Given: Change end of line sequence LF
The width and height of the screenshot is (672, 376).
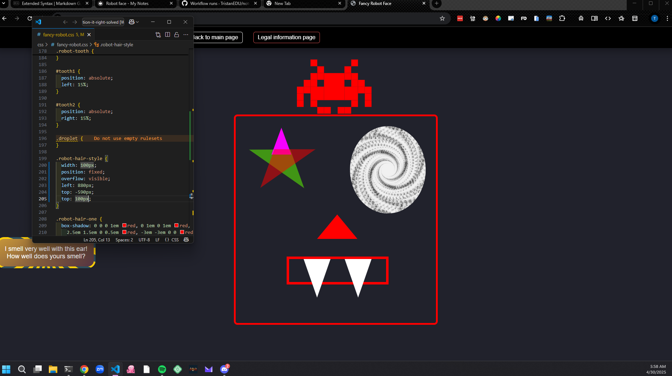Looking at the screenshot, I should click(157, 240).
